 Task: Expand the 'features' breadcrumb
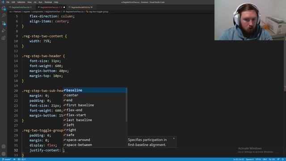[x=18, y=12]
